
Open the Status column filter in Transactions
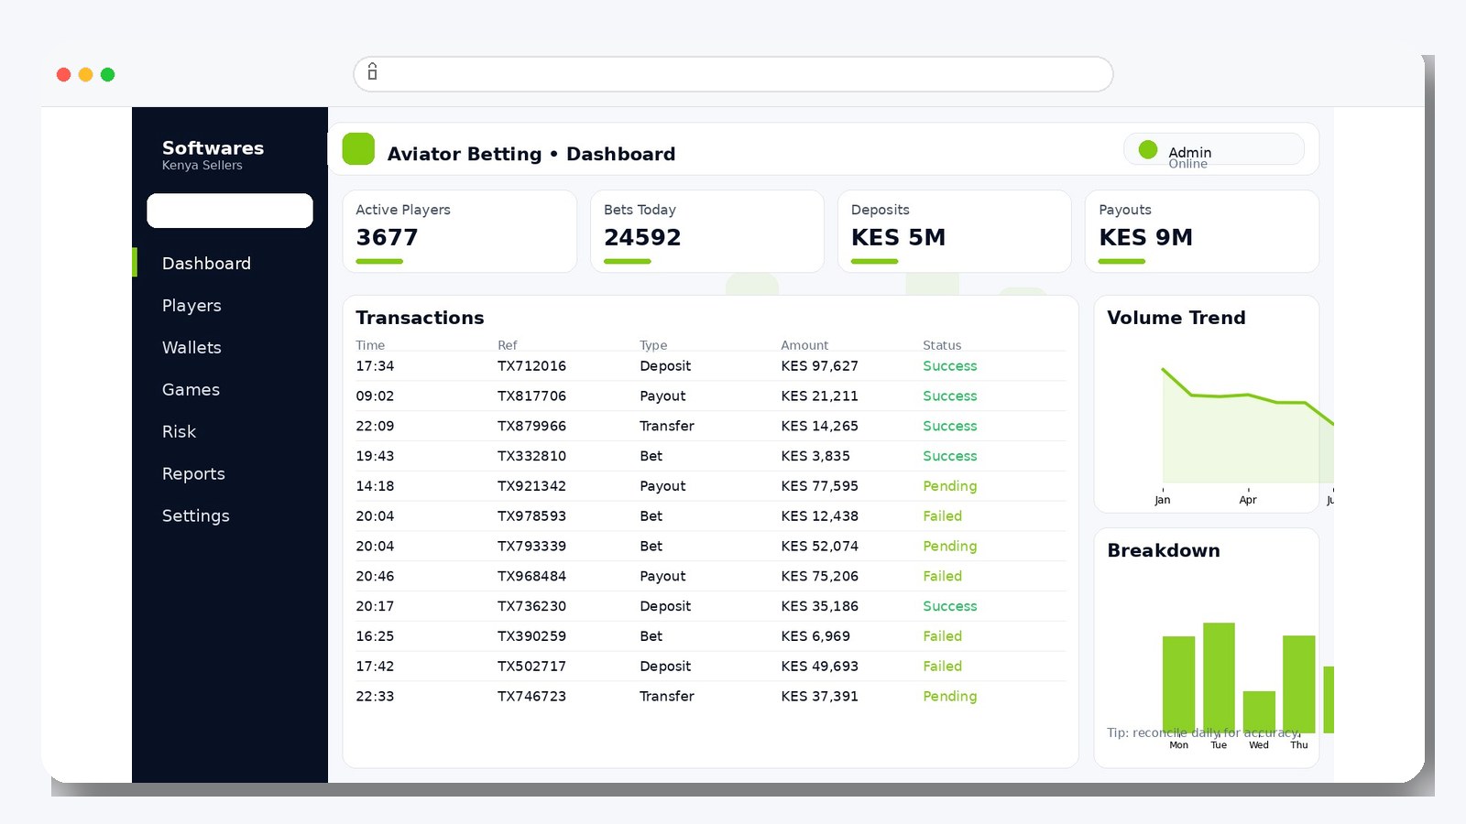coord(941,345)
